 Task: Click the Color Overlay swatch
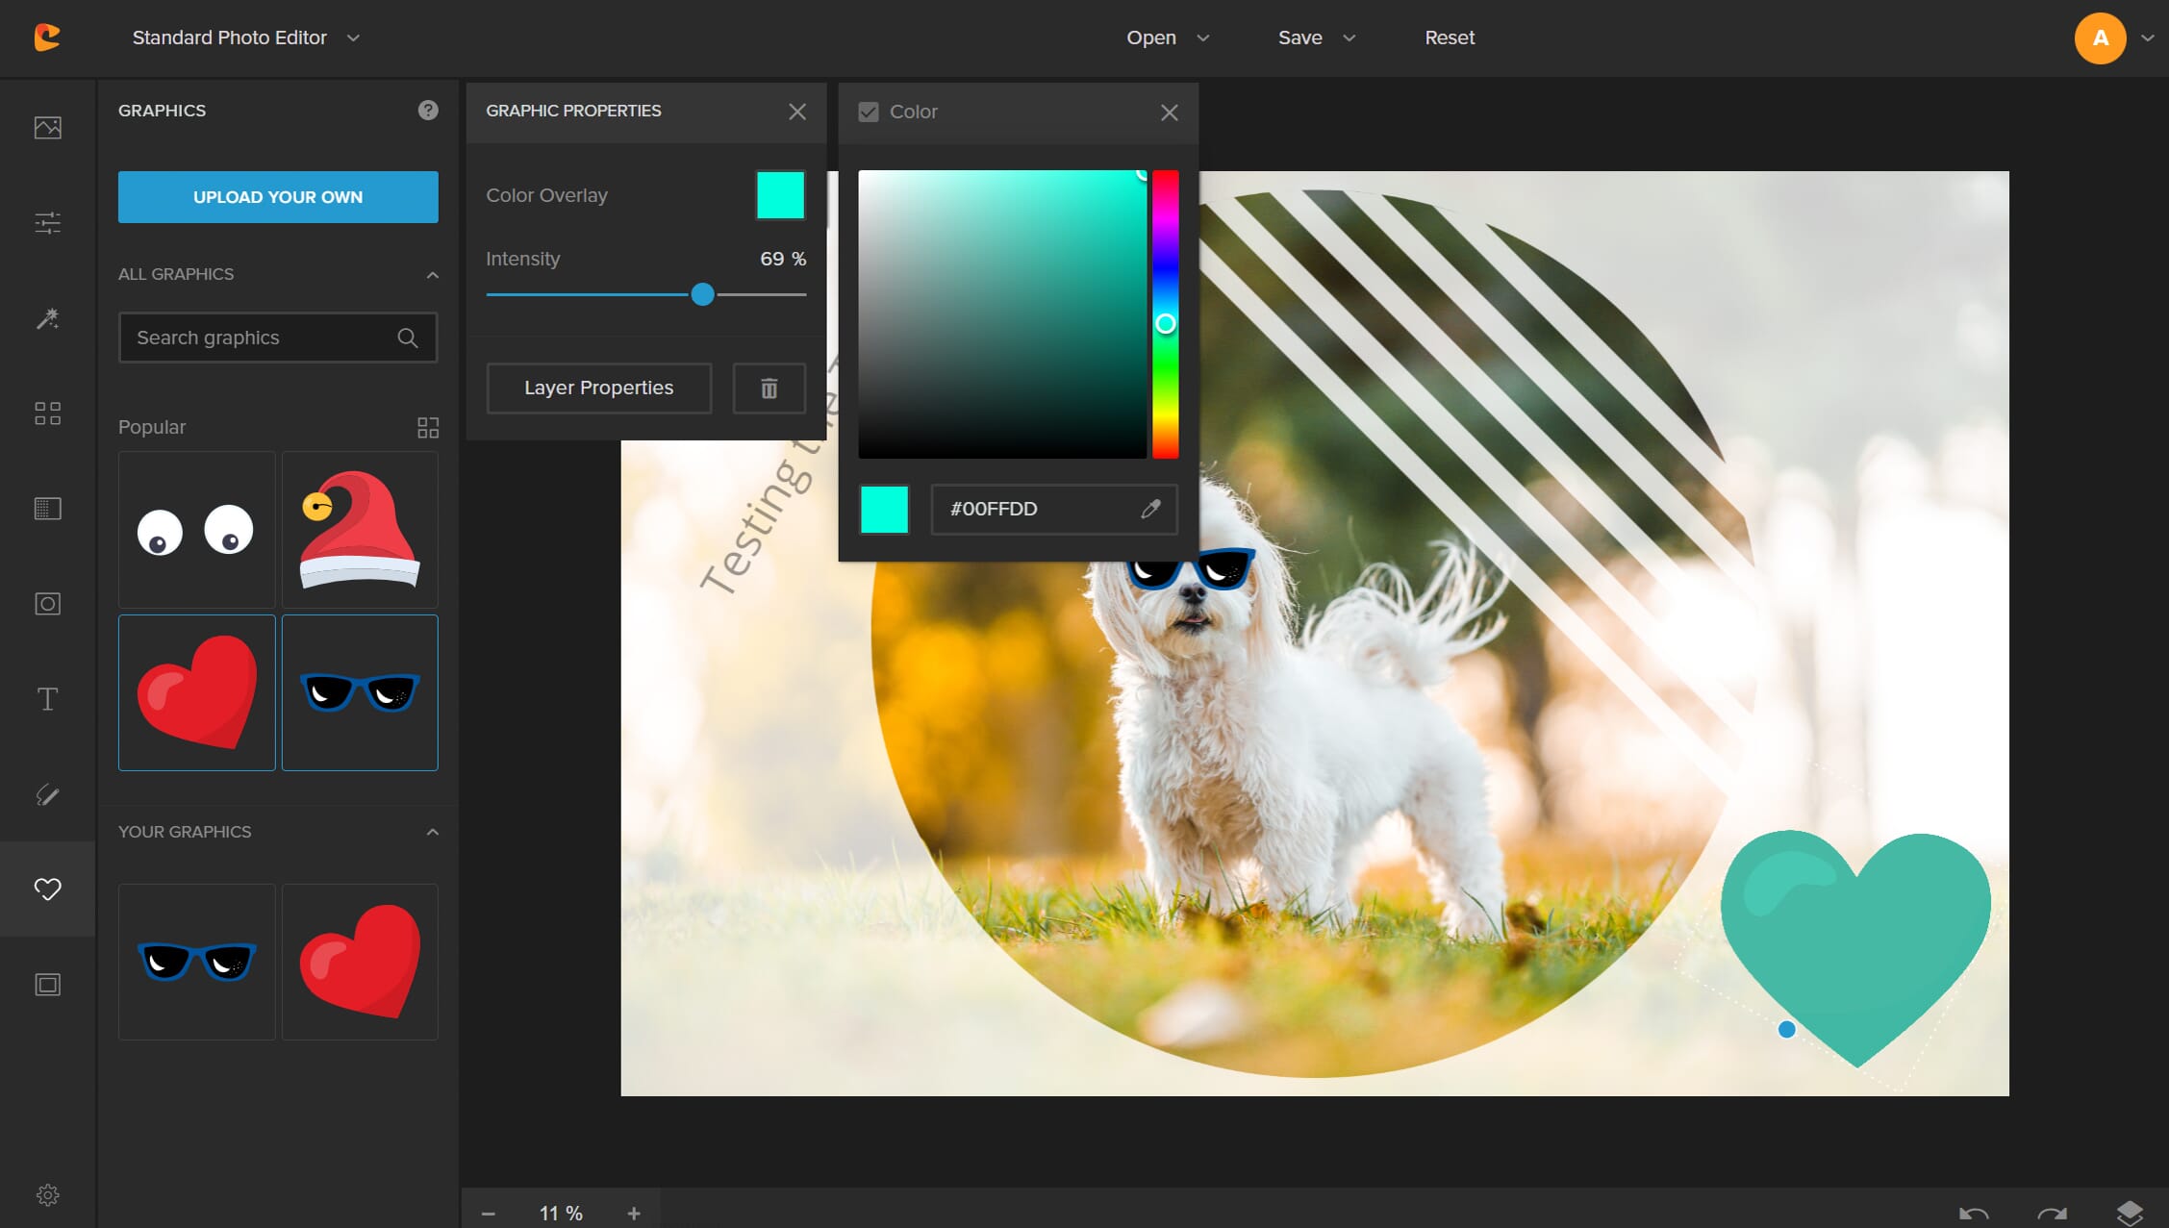(x=780, y=195)
